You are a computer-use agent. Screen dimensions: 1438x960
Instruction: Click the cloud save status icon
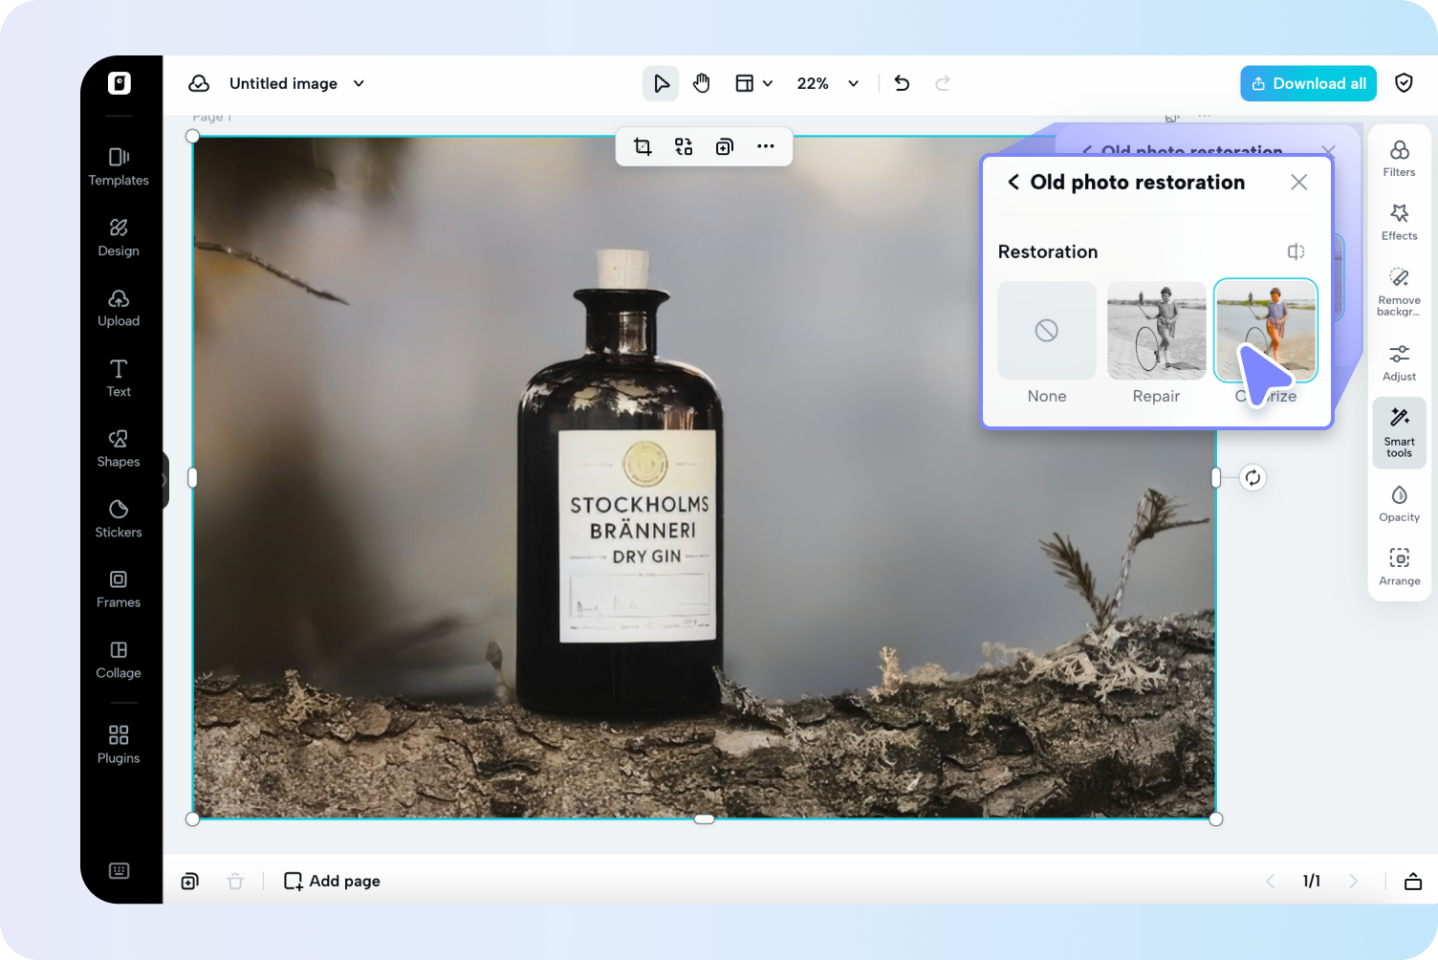tap(199, 83)
